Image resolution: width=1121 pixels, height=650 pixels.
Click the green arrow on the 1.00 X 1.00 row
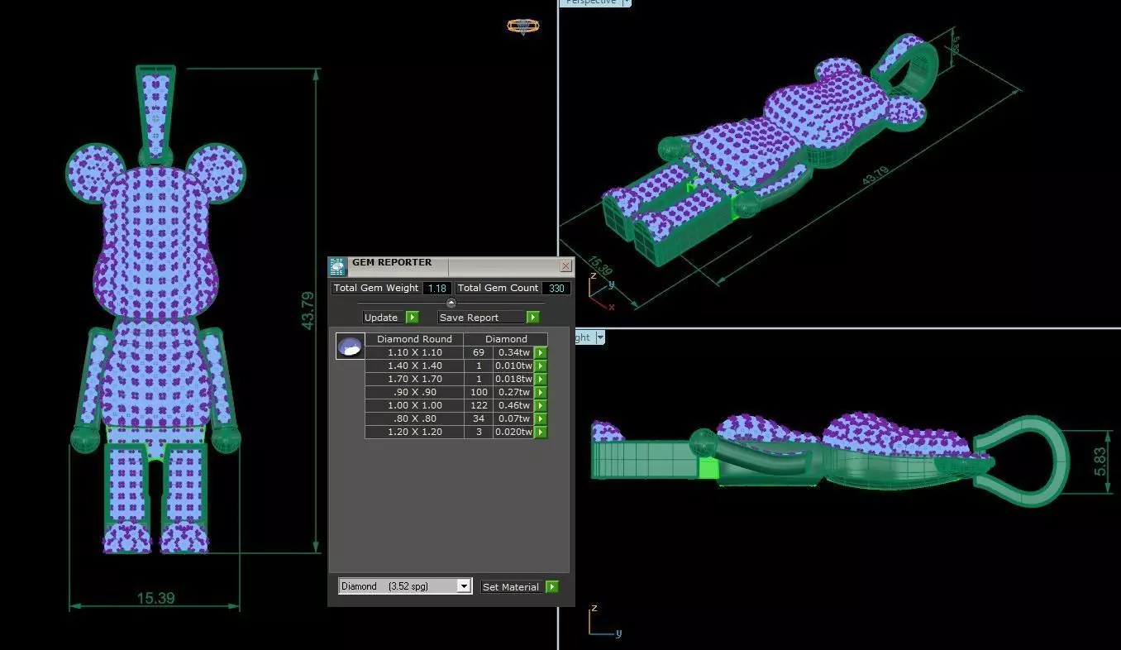[x=541, y=405]
